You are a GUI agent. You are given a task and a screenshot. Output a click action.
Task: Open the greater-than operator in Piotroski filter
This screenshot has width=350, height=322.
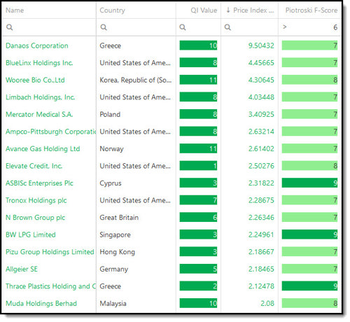tap(285, 27)
